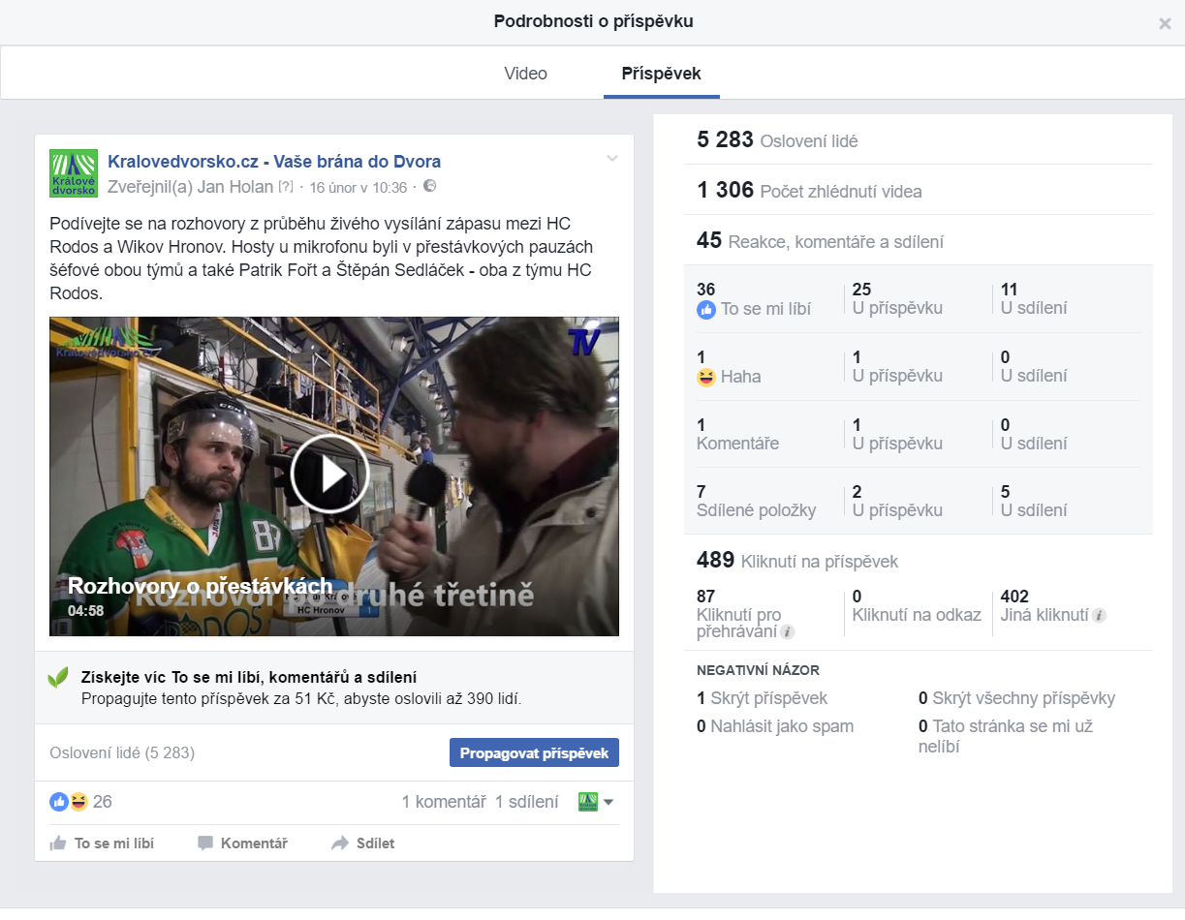The image size is (1185, 920).
Task: Open Kralovedvorsko.cz page name link
Action: [x=274, y=162]
